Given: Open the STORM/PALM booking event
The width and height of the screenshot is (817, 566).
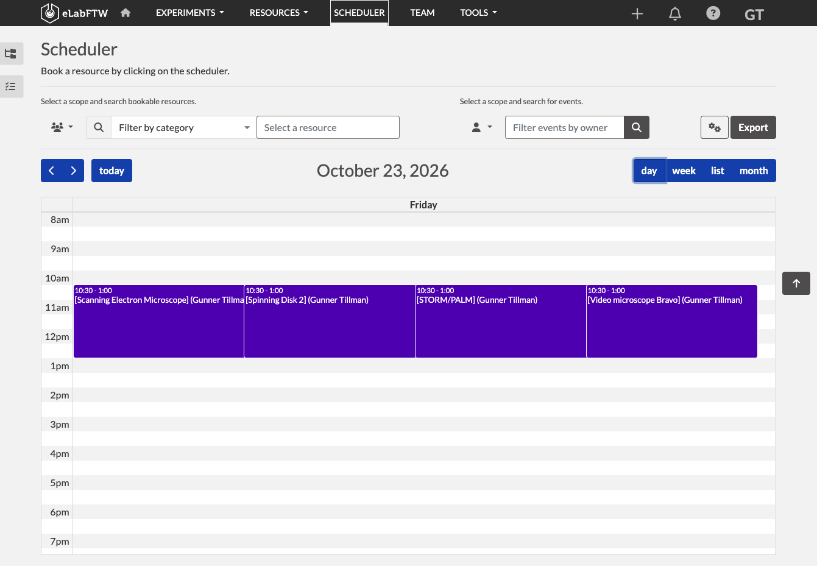Looking at the screenshot, I should coord(501,321).
